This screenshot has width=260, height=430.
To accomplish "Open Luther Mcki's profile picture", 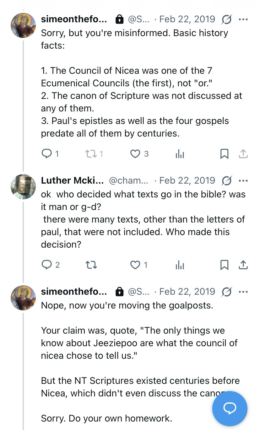I will (23, 187).
